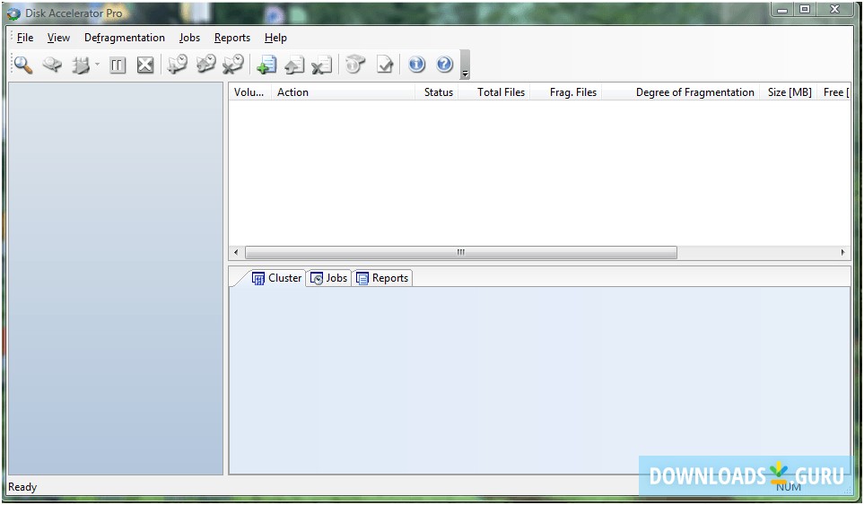Click the open report arrow icon
The height and width of the screenshot is (505, 864).
coord(294,65)
